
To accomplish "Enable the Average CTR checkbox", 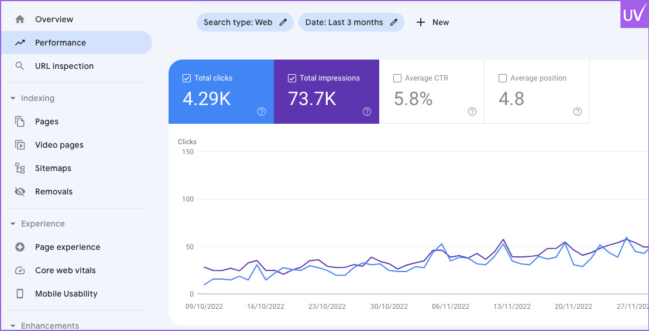I will 397,78.
